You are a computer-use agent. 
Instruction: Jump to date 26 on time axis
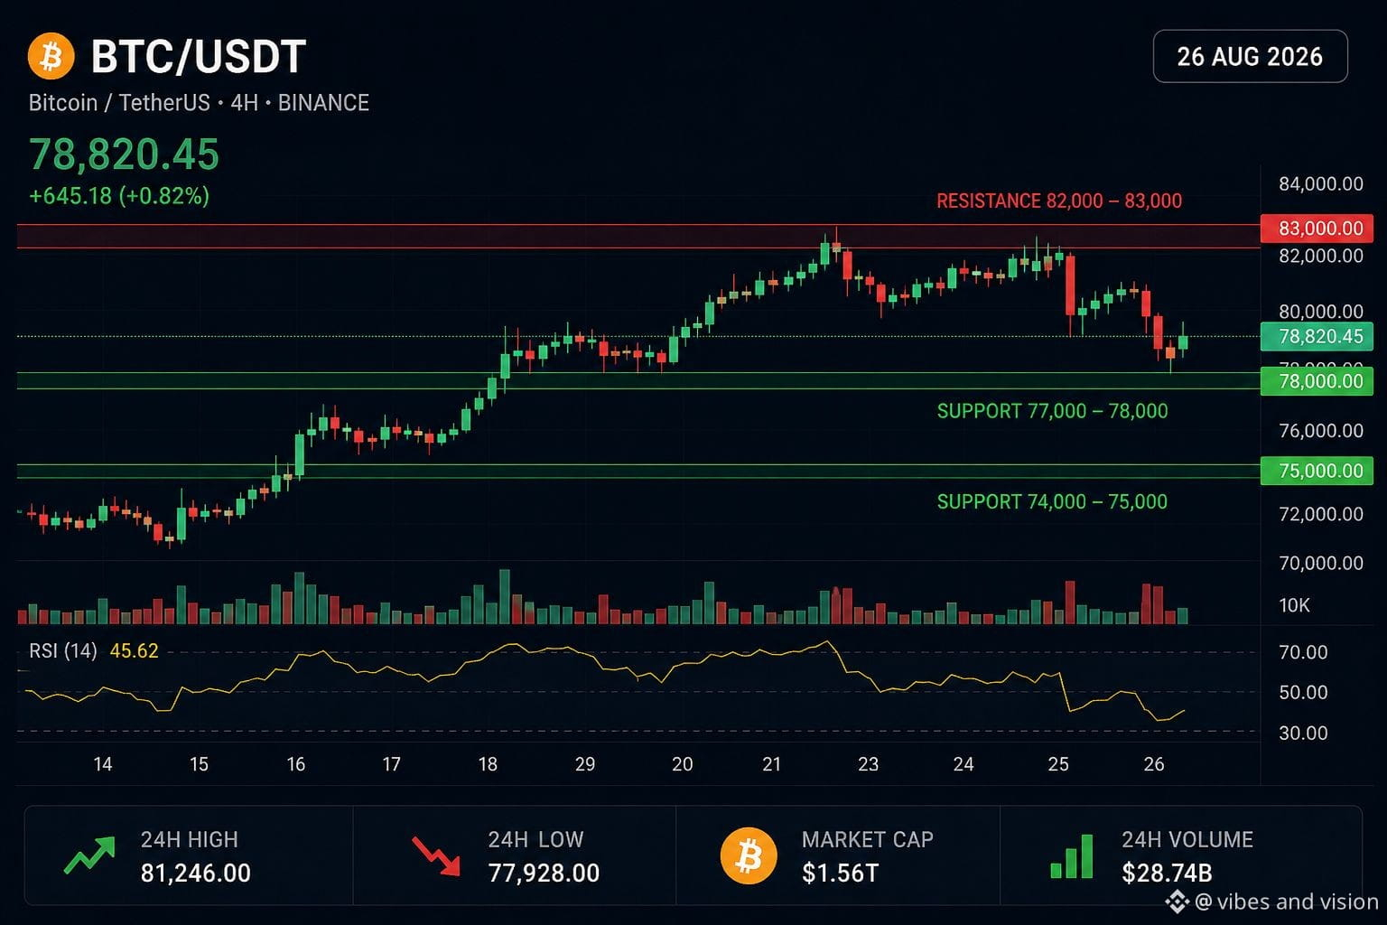pyautogui.click(x=1154, y=764)
